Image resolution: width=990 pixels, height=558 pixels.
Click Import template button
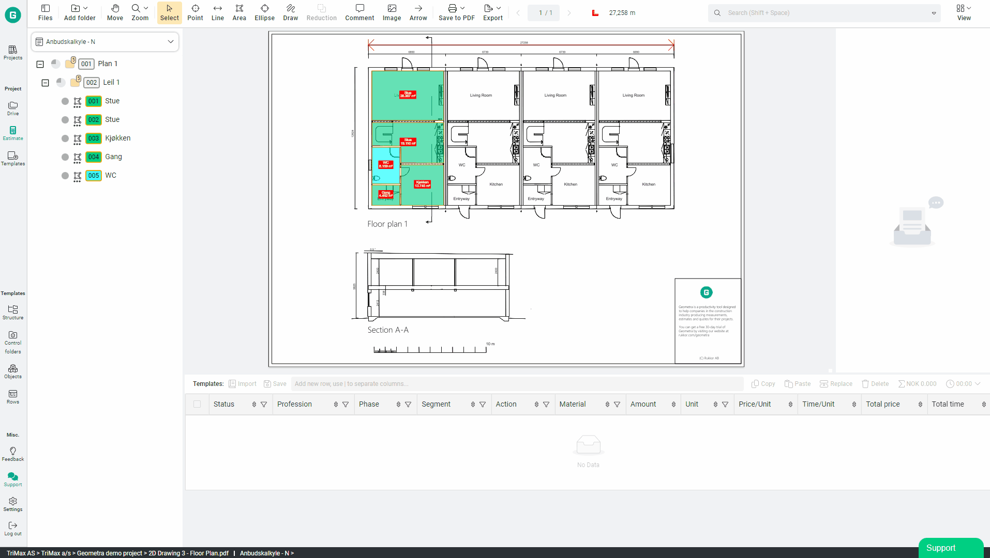243,384
